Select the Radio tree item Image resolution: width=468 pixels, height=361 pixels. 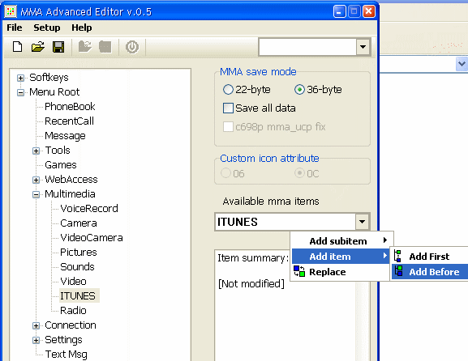(x=73, y=310)
